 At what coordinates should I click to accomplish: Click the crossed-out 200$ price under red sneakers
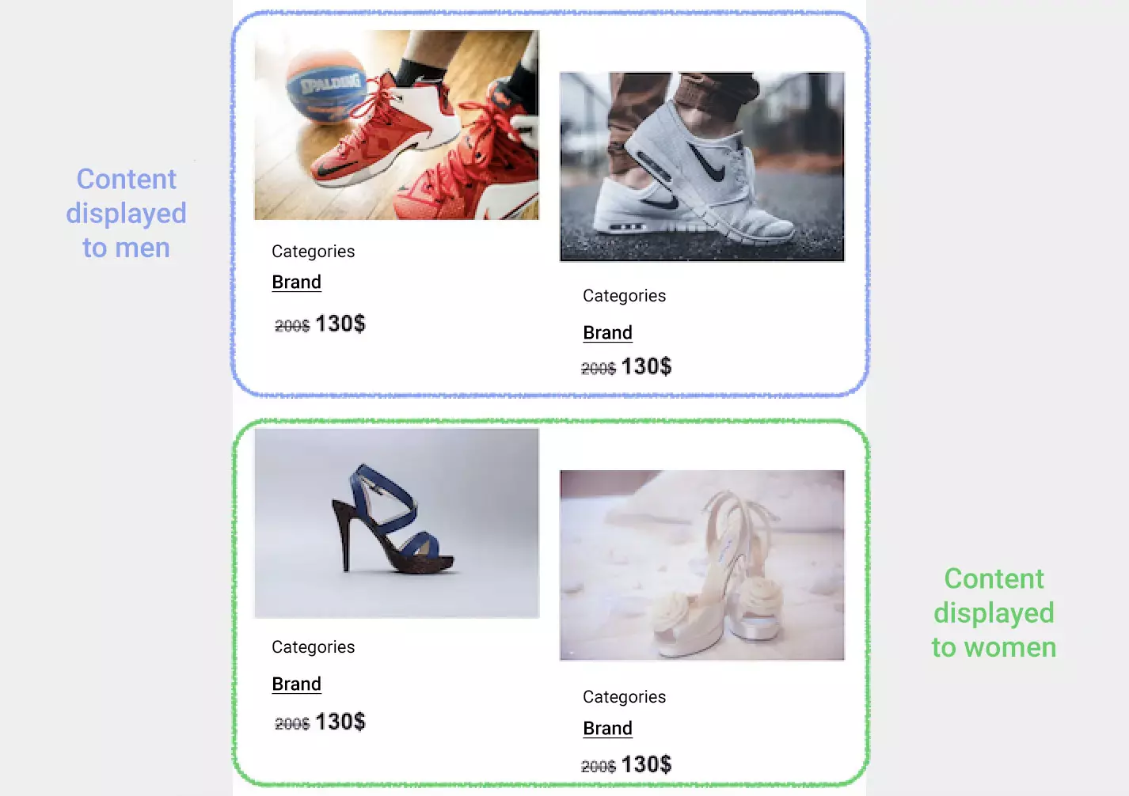[292, 326]
